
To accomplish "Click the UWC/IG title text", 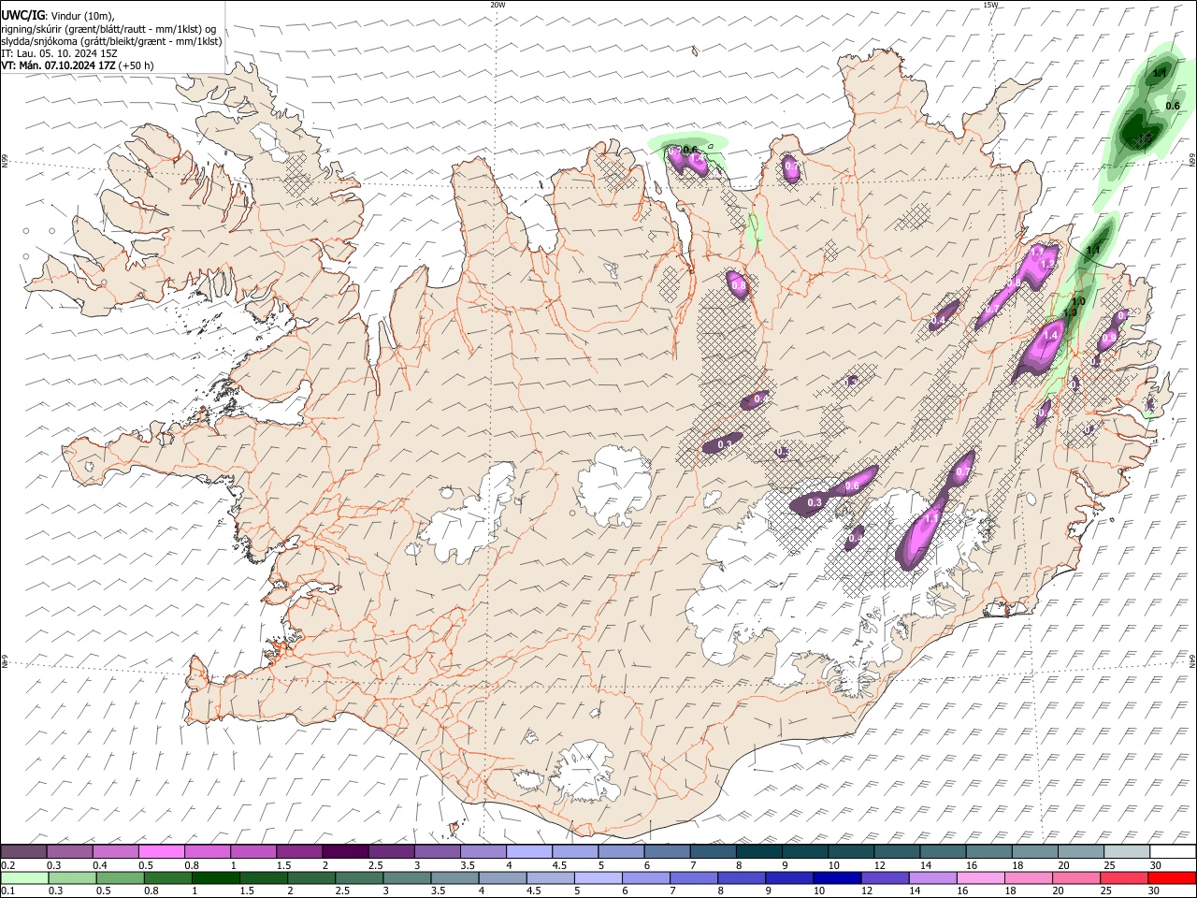I will (22, 15).
